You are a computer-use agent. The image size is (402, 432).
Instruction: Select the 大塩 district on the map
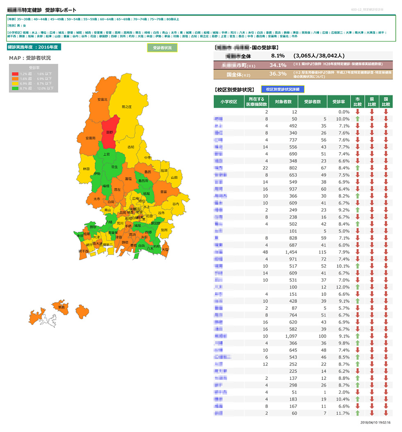(165, 249)
